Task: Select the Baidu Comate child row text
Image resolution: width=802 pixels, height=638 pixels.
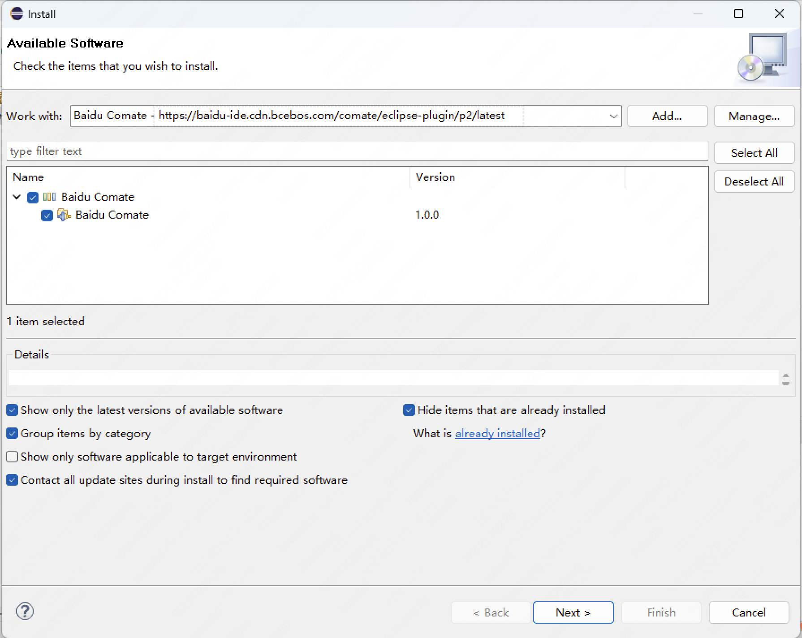Action: (x=112, y=215)
